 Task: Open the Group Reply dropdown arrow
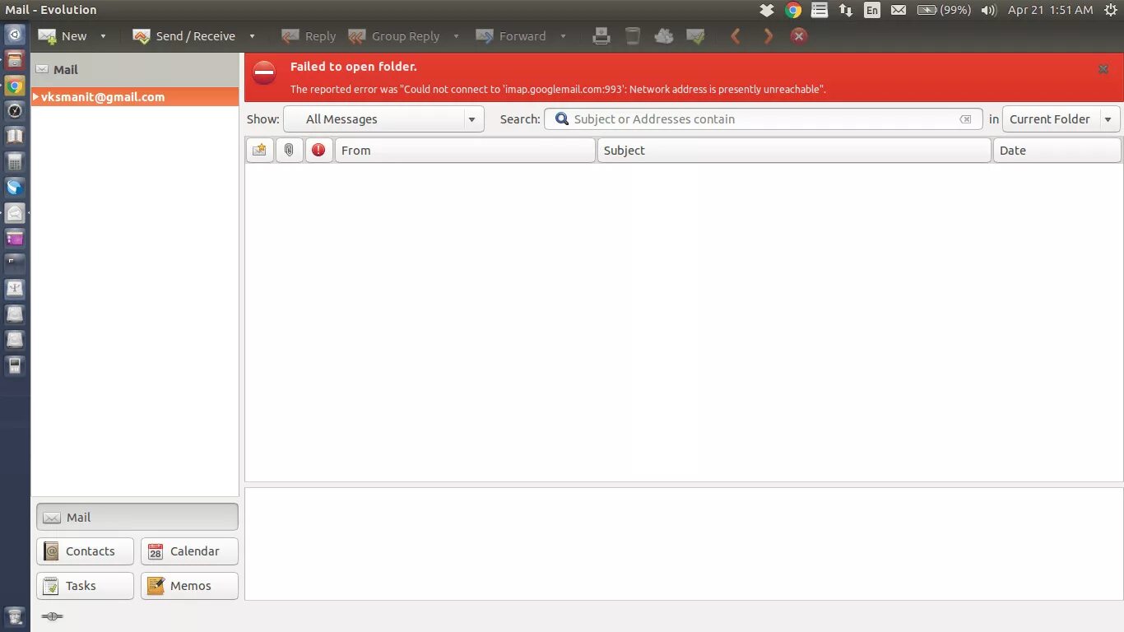point(456,36)
